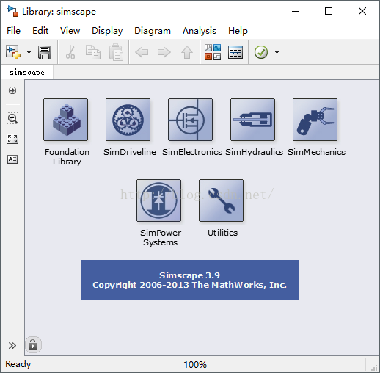Screen dimensions: 380x373
Task: Open the Simulink Library Browser icon
Action: [213, 52]
